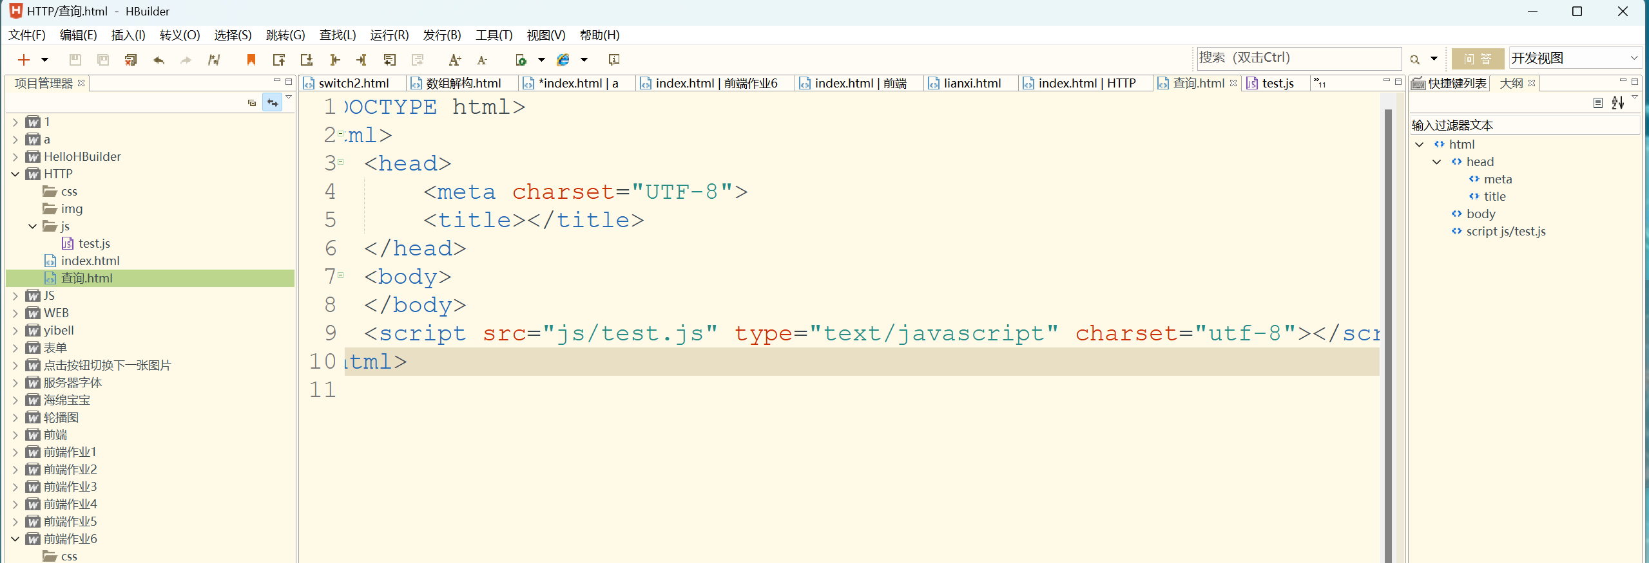This screenshot has height=563, width=1649.
Task: Expand the HelloHBuilder project
Action: (x=15, y=156)
